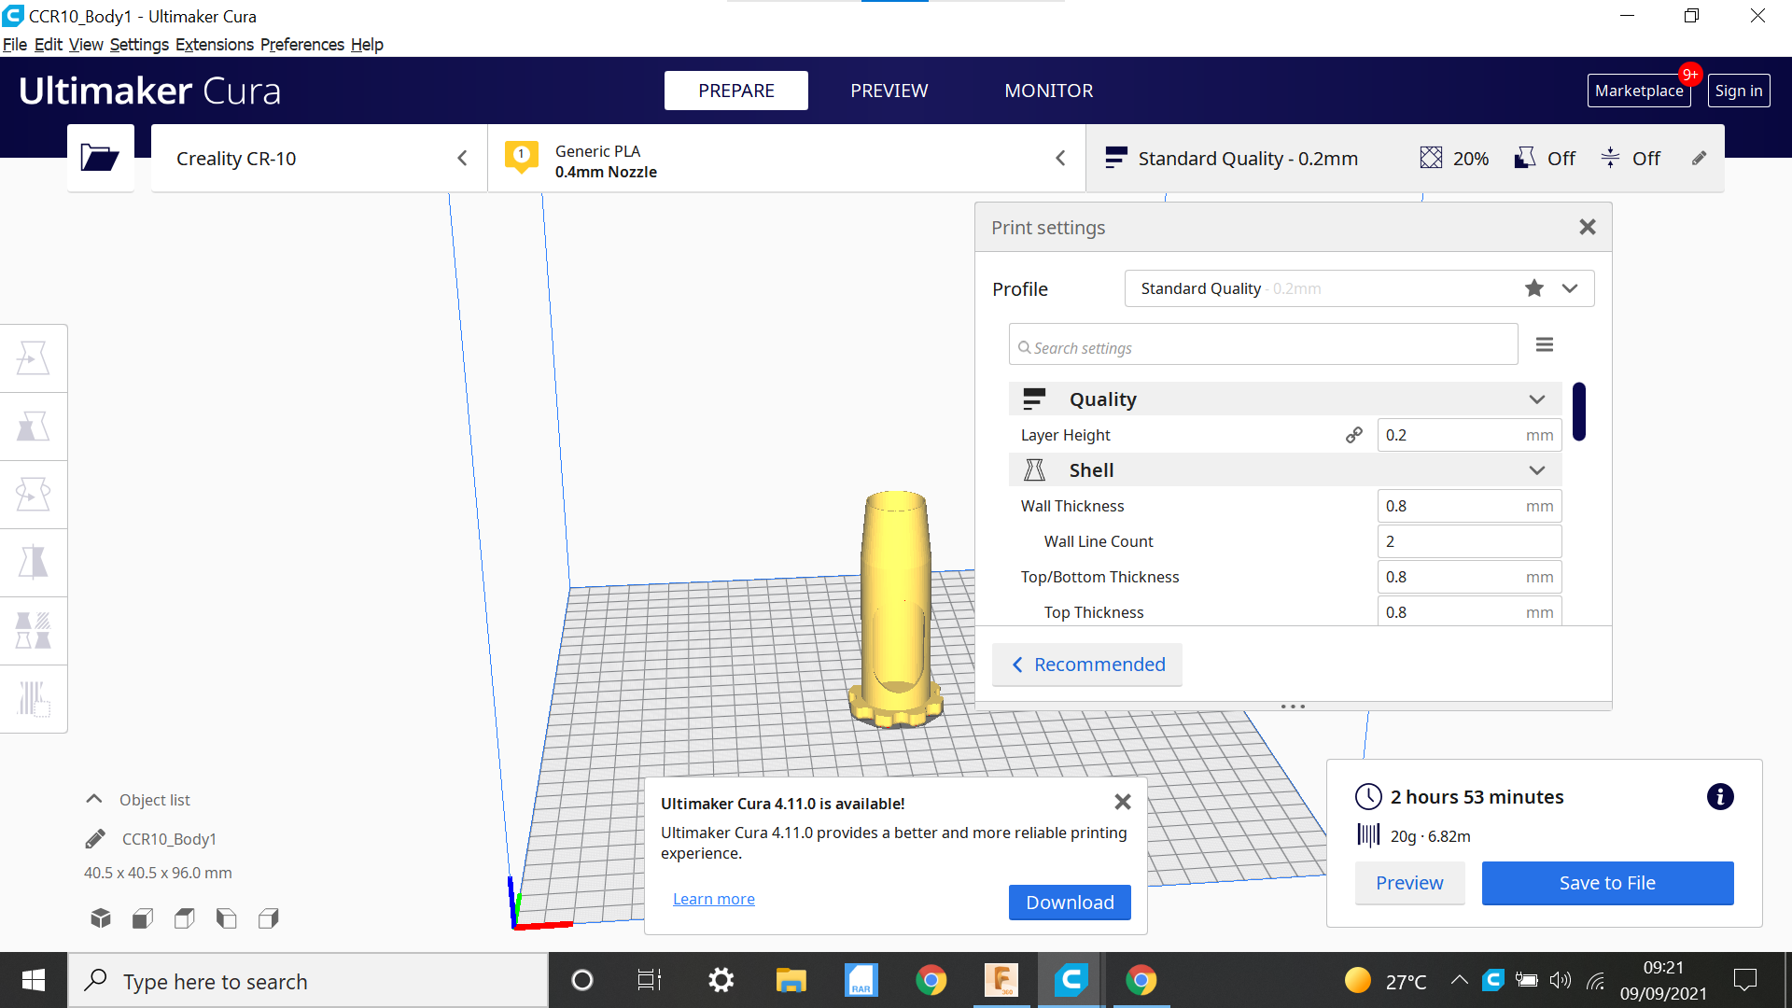Select the Mirror tool in left toolbar
This screenshot has width=1792, height=1008.
pyautogui.click(x=34, y=563)
